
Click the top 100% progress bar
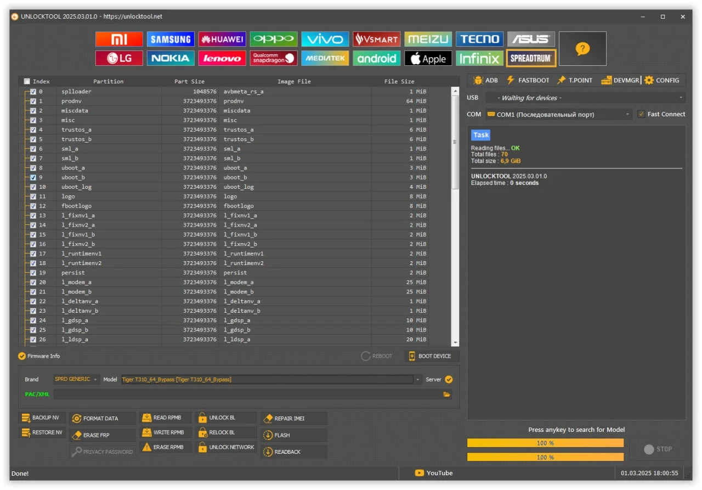pyautogui.click(x=545, y=443)
